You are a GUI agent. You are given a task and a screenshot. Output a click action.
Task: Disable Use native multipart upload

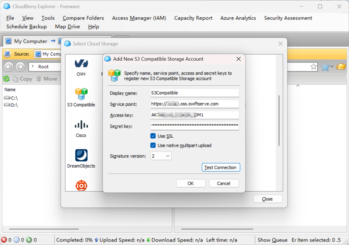pos(153,145)
